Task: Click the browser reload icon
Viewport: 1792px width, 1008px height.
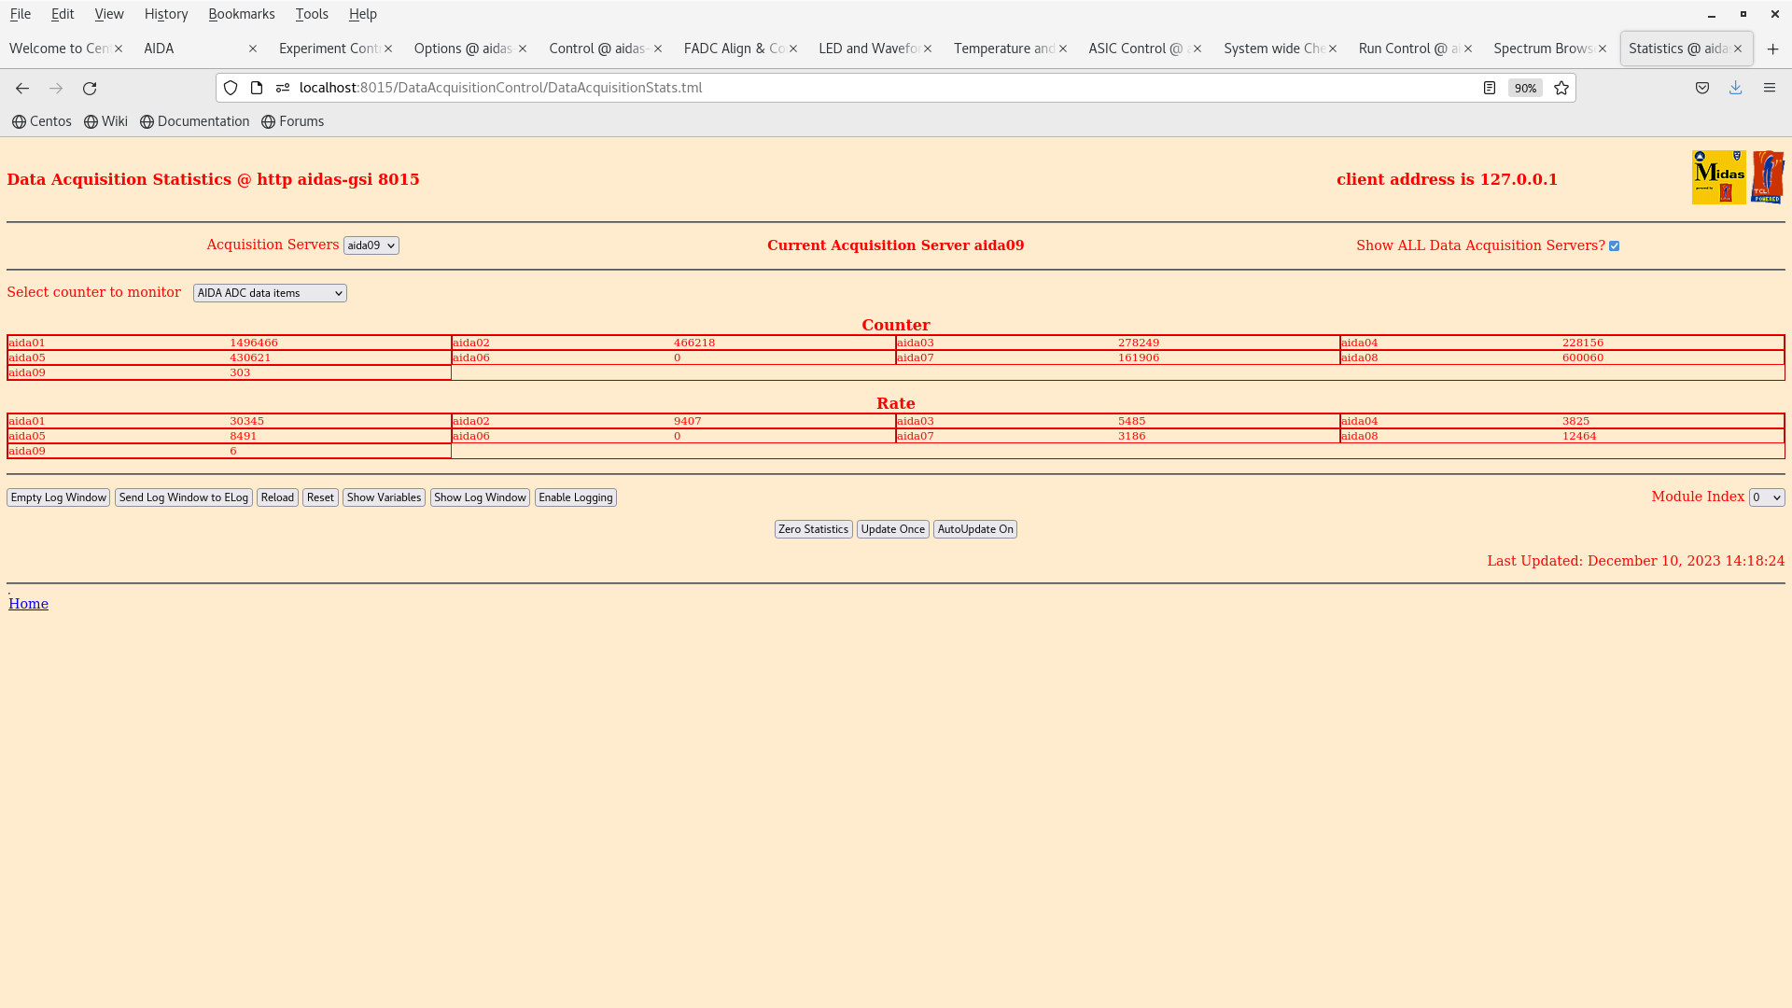Action: pyautogui.click(x=90, y=88)
